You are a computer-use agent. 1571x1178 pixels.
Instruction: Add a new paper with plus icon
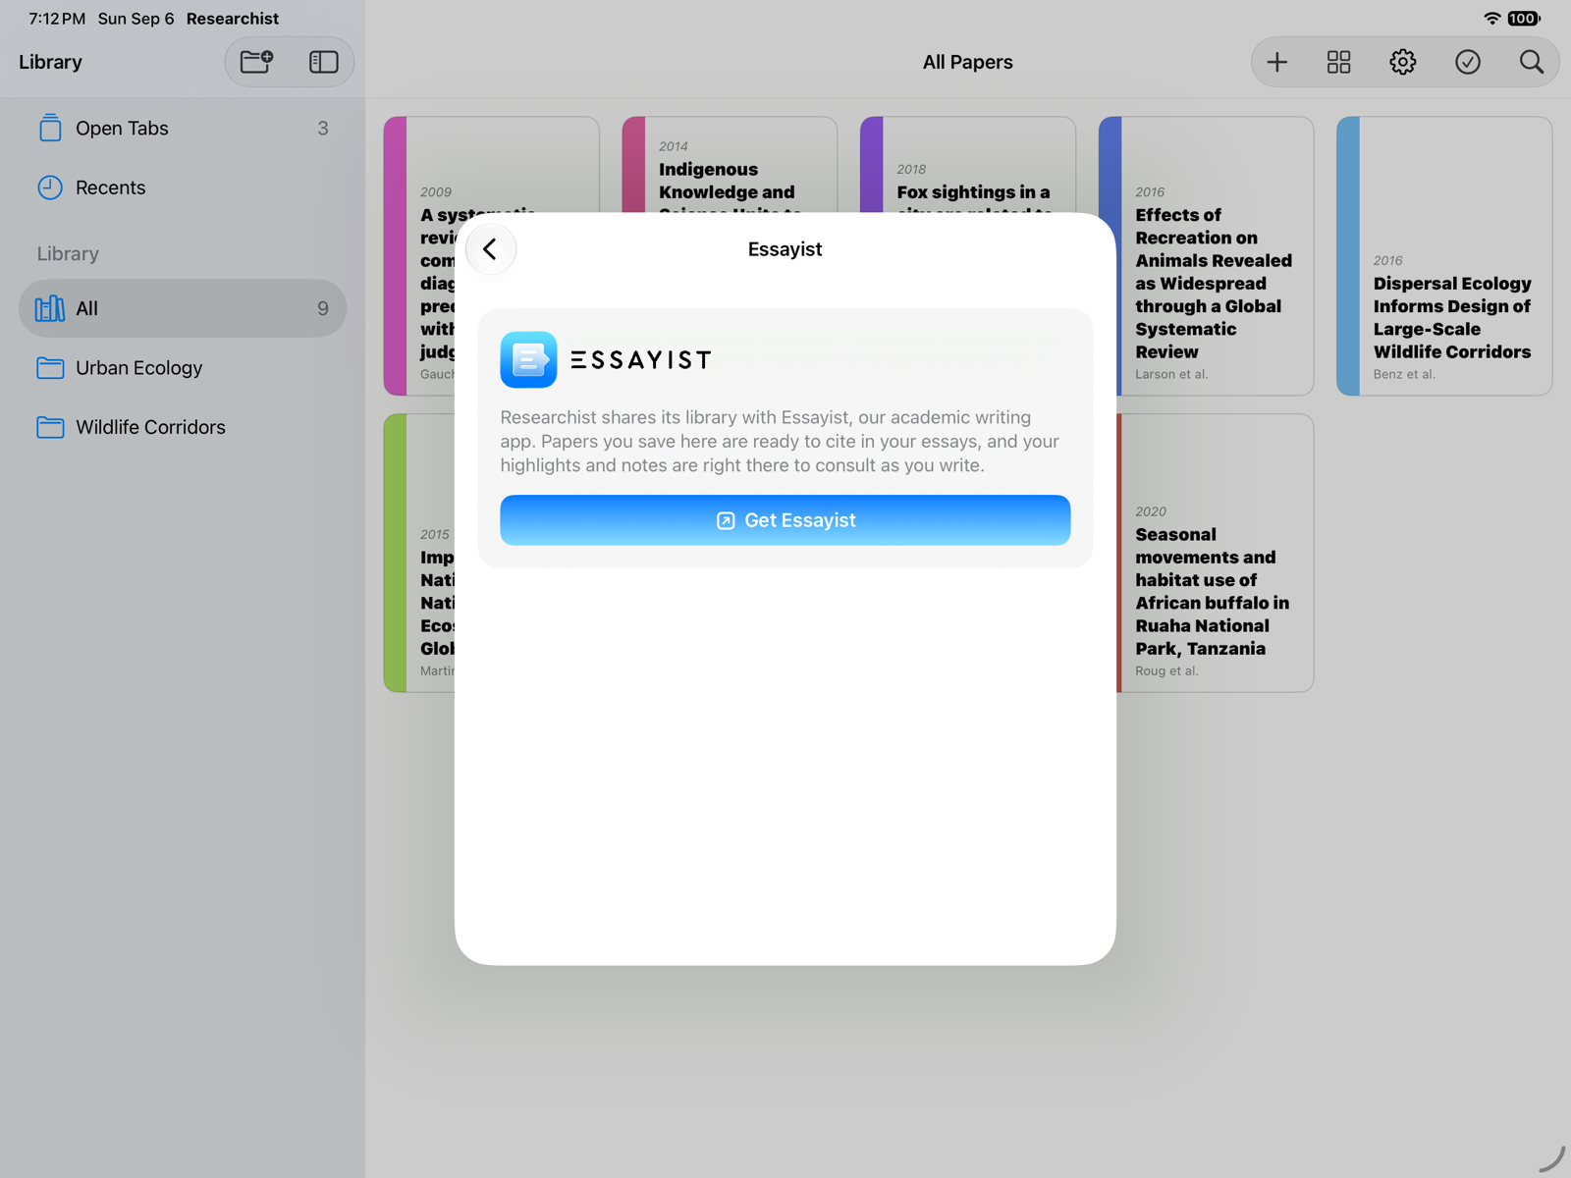pyautogui.click(x=1276, y=62)
